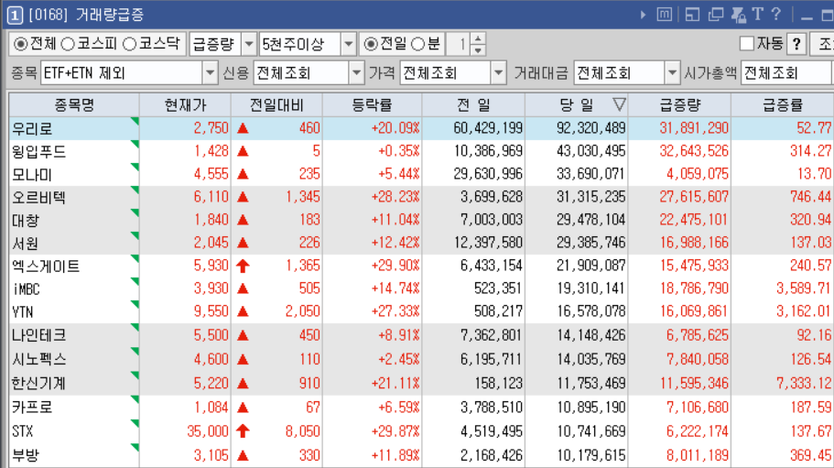Select the STX stock name
The image size is (834, 468).
[x=23, y=431]
